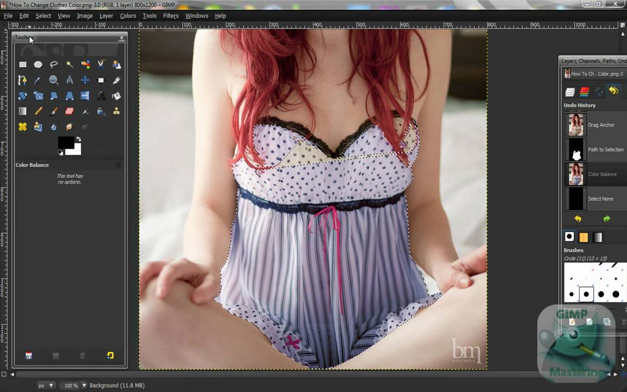
Task: Select the Ink tool
Action: pyautogui.click(x=101, y=111)
